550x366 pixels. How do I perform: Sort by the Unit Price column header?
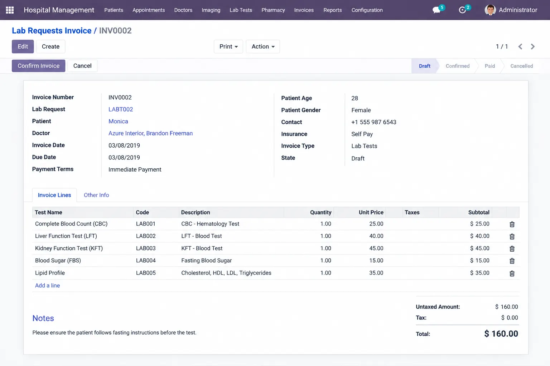(x=371, y=212)
